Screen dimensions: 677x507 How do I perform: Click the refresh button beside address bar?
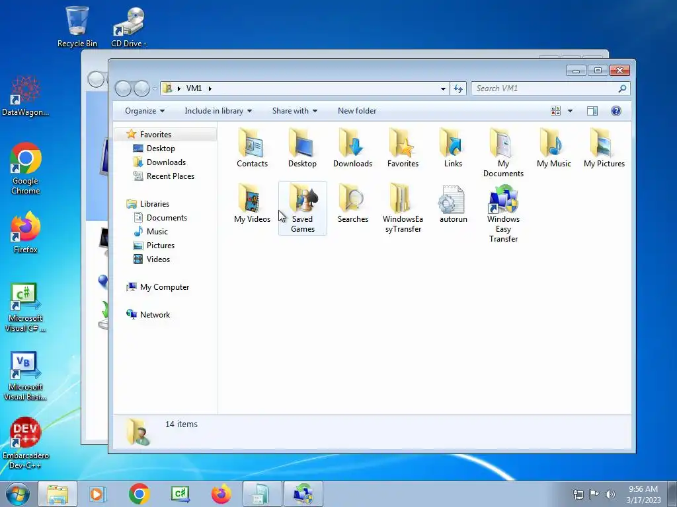[x=458, y=88]
